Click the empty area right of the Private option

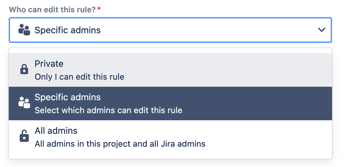tap(228, 70)
